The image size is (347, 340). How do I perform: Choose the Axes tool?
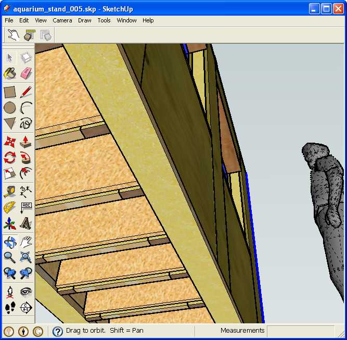click(x=10, y=223)
